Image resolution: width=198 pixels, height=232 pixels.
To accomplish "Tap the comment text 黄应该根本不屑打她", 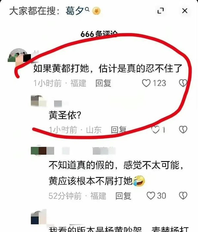I will pos(90,181).
